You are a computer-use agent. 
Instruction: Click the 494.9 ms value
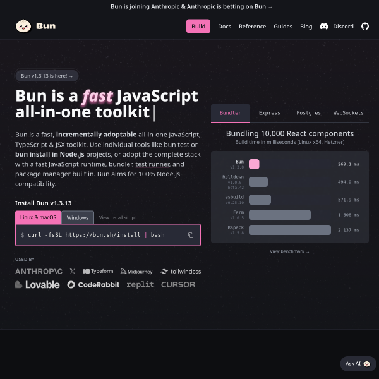click(348, 182)
